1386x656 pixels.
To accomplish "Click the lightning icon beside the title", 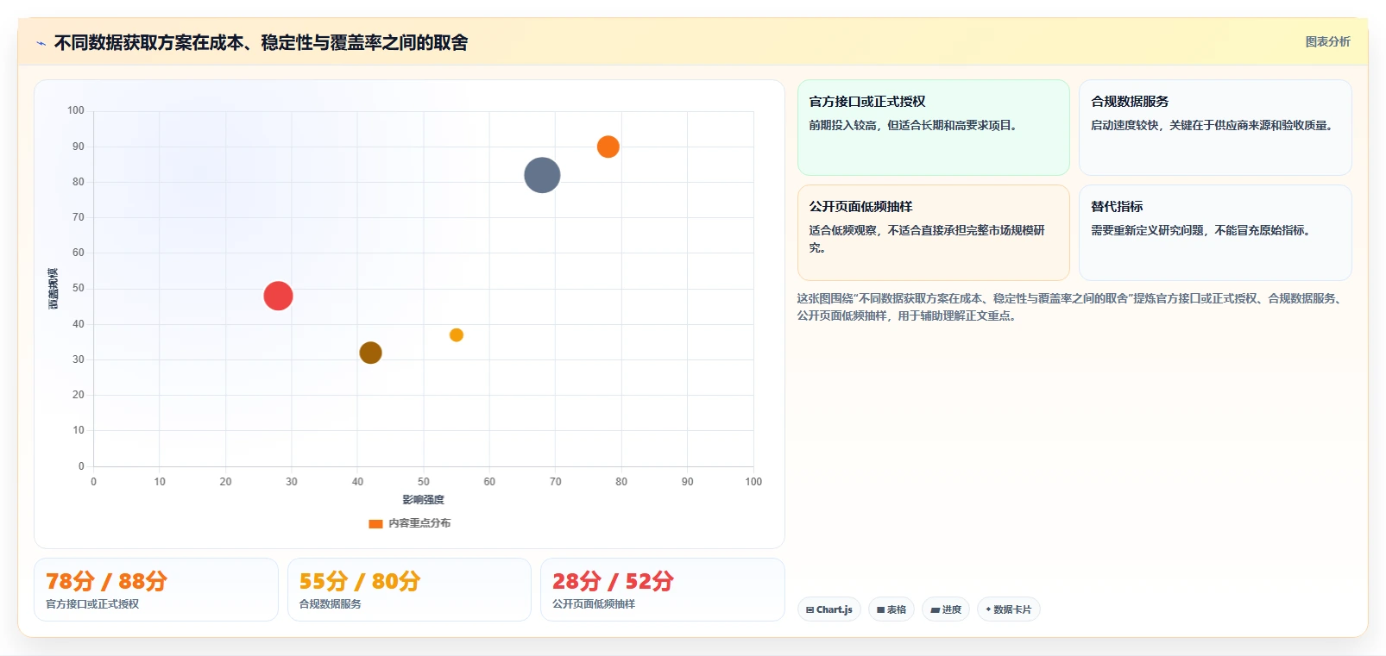I will click(41, 43).
